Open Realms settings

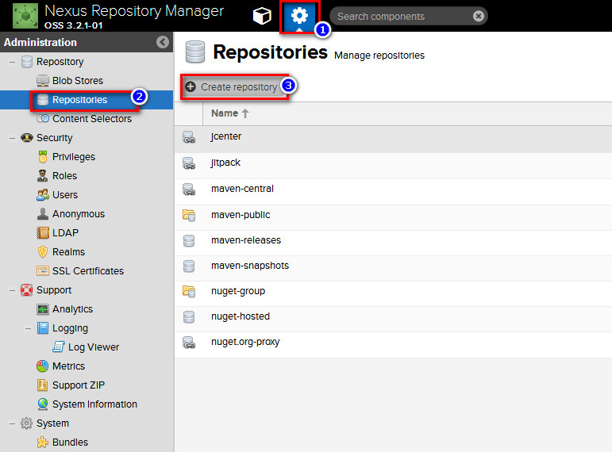(x=69, y=252)
